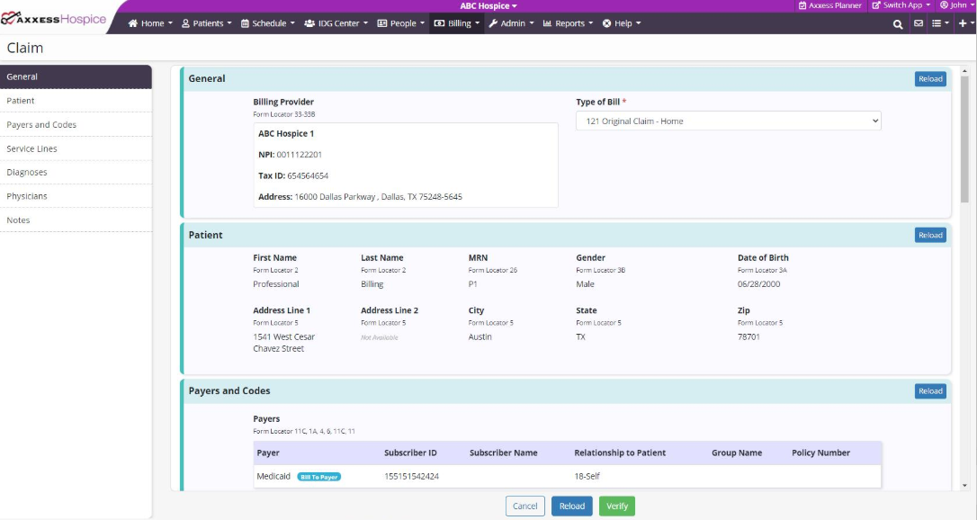Open the Billing menu
This screenshot has height=520, width=977.
point(458,23)
